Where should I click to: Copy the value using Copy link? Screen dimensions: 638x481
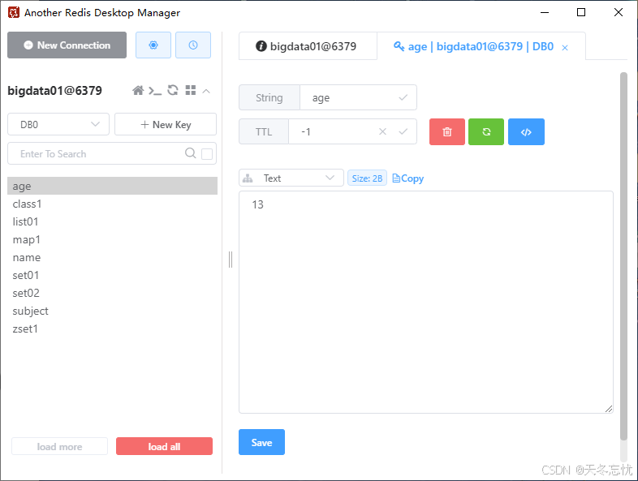pyautogui.click(x=407, y=178)
